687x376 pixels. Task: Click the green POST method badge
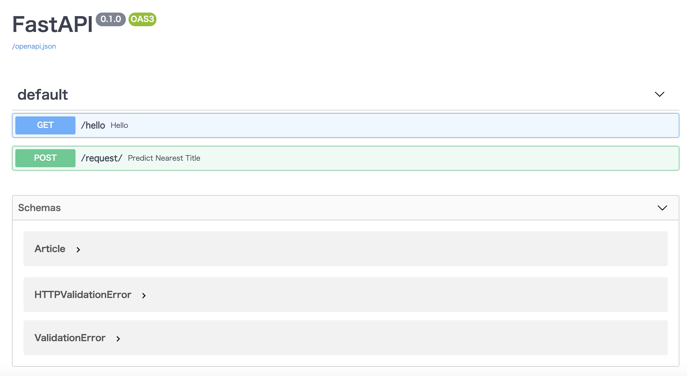(45, 158)
